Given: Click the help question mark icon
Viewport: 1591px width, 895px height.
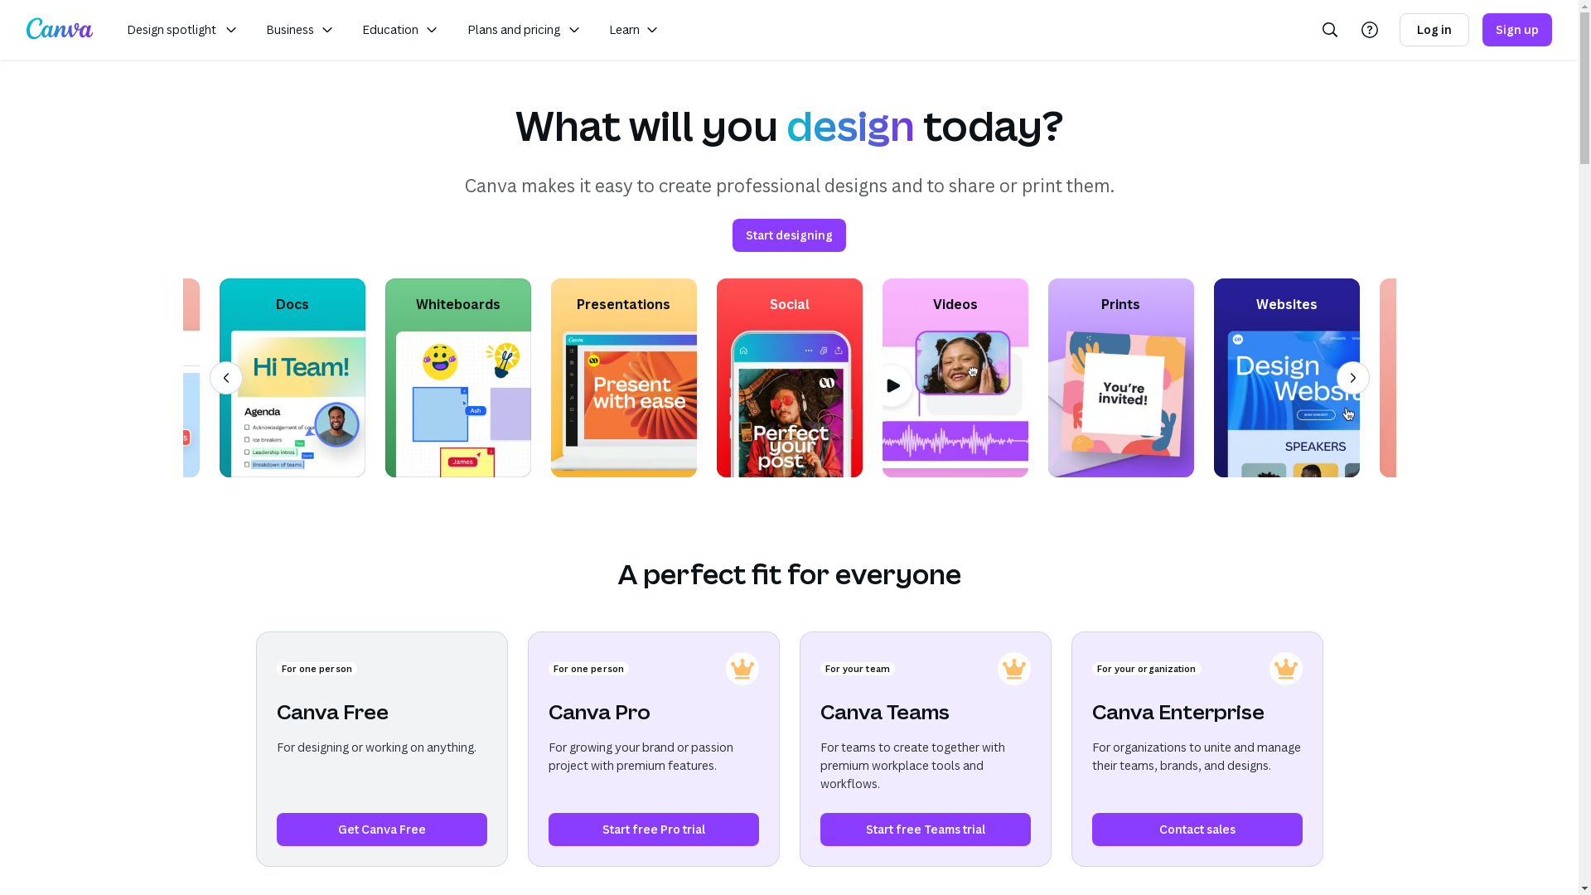Looking at the screenshot, I should pyautogui.click(x=1369, y=30).
